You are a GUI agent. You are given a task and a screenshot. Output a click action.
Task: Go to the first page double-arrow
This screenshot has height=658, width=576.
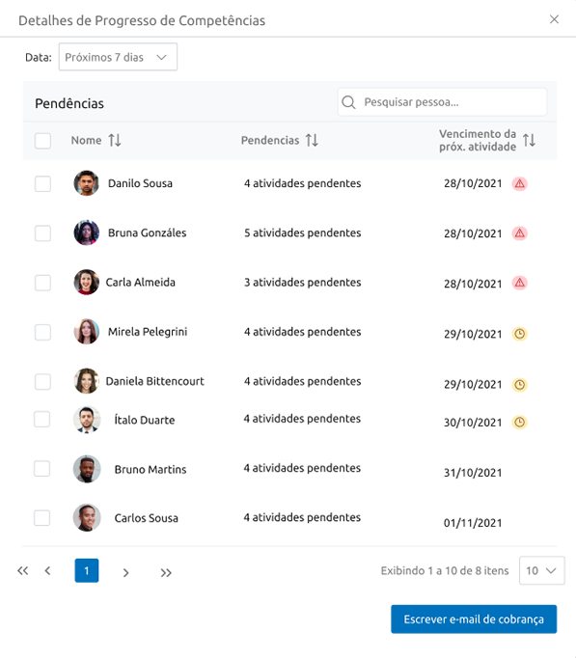tap(22, 571)
